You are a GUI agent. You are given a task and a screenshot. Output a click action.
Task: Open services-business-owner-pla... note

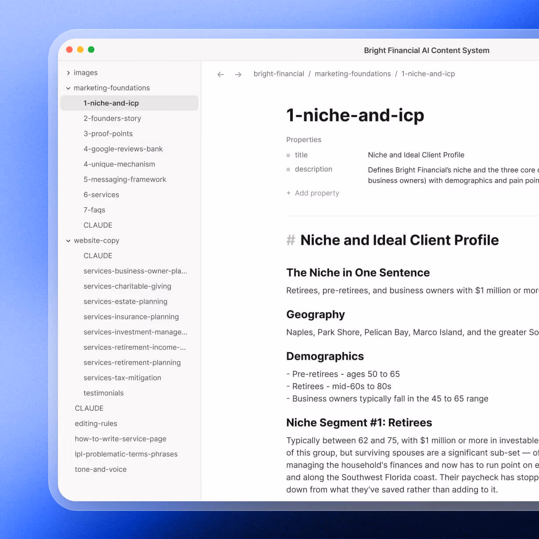coord(135,271)
